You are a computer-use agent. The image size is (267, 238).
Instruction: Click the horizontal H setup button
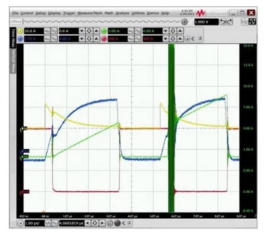pyautogui.click(x=20, y=223)
